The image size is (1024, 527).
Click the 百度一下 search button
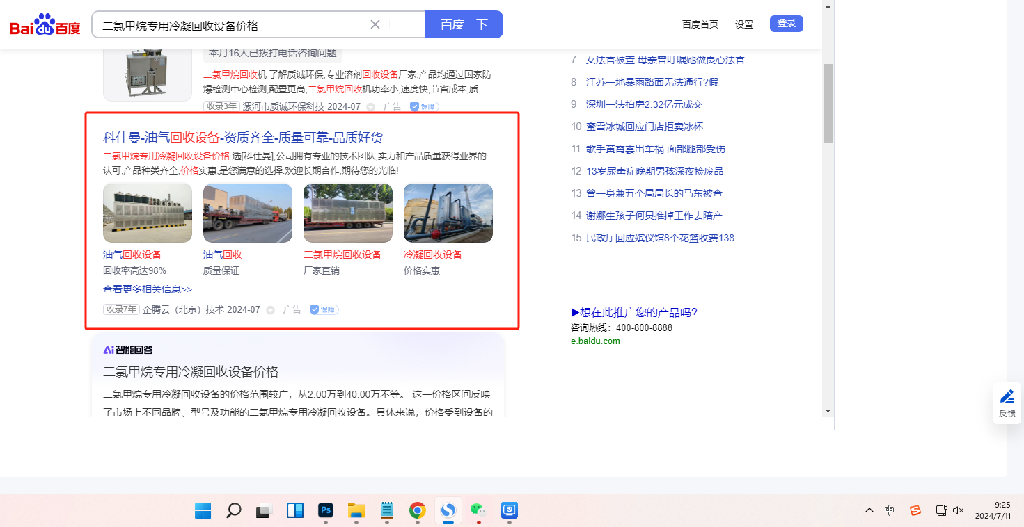pyautogui.click(x=464, y=25)
